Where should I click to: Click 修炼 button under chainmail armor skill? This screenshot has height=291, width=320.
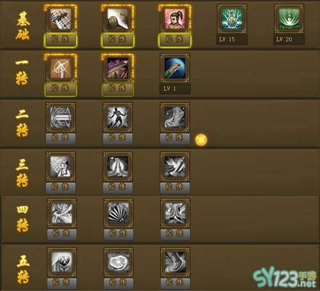click(61, 40)
